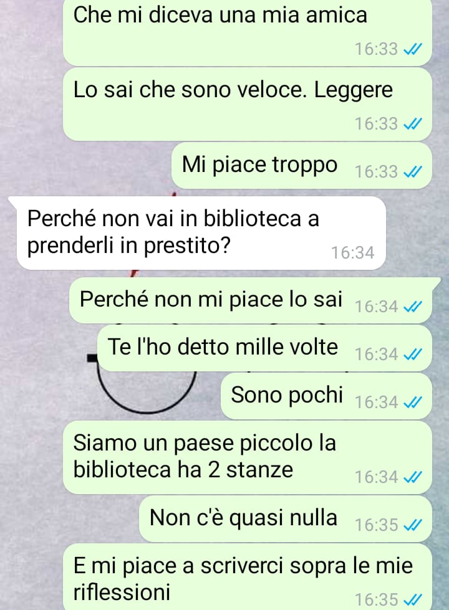This screenshot has width=449, height=610.
Task: Click the read-receipt ticks on "Mi piace troppo"
Action: (412, 172)
